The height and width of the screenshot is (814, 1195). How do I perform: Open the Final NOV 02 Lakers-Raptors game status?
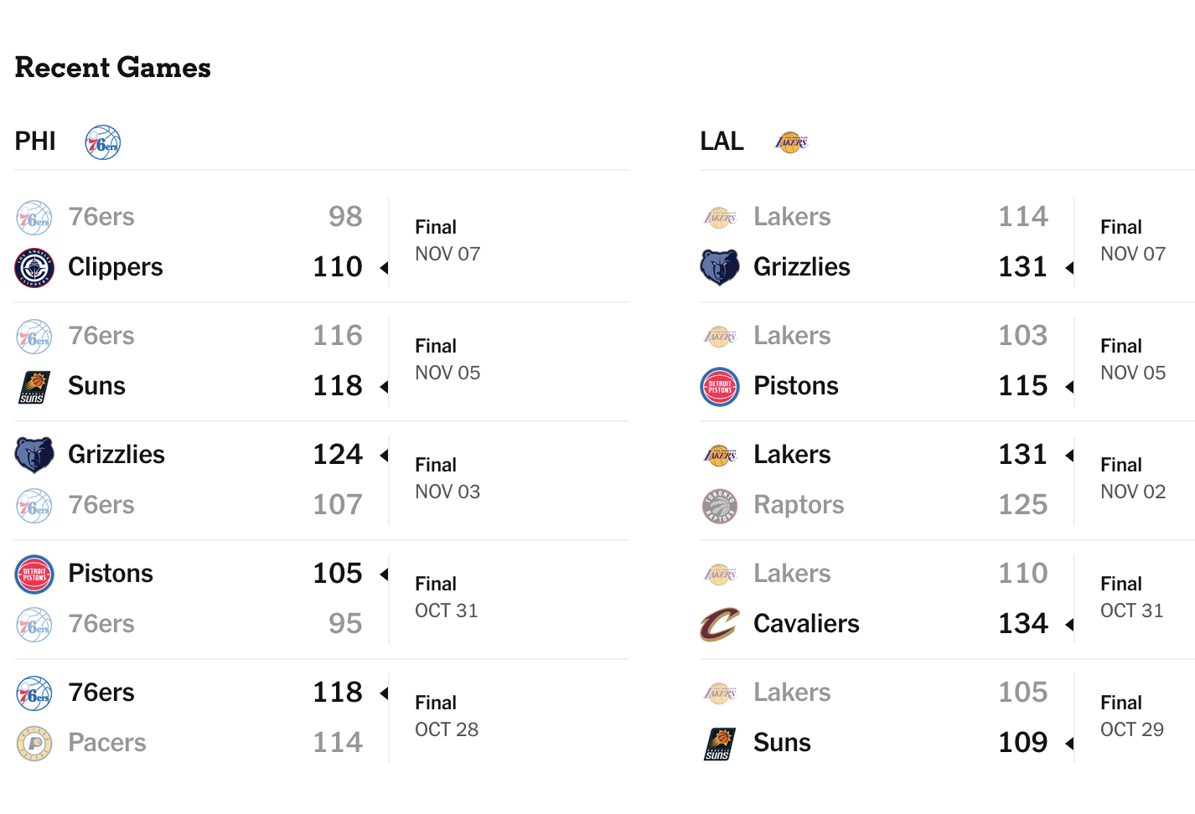1133,478
